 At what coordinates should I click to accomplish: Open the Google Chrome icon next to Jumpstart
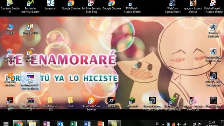pos(71,5)
